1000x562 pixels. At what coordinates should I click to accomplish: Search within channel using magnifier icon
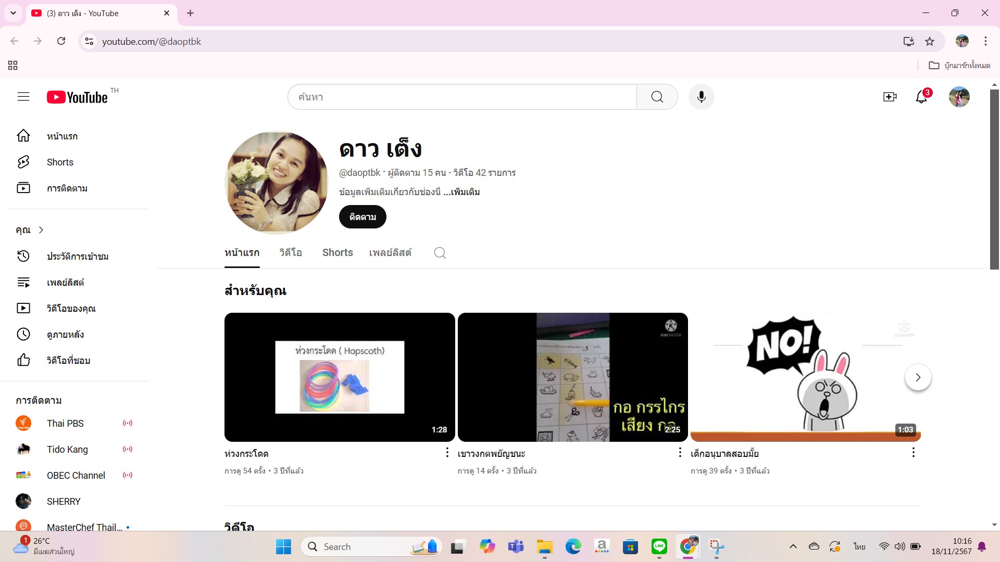click(440, 253)
